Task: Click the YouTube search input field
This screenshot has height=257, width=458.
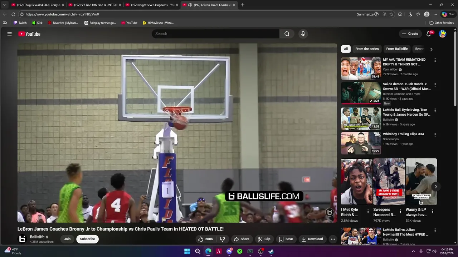Action: click(x=215, y=34)
